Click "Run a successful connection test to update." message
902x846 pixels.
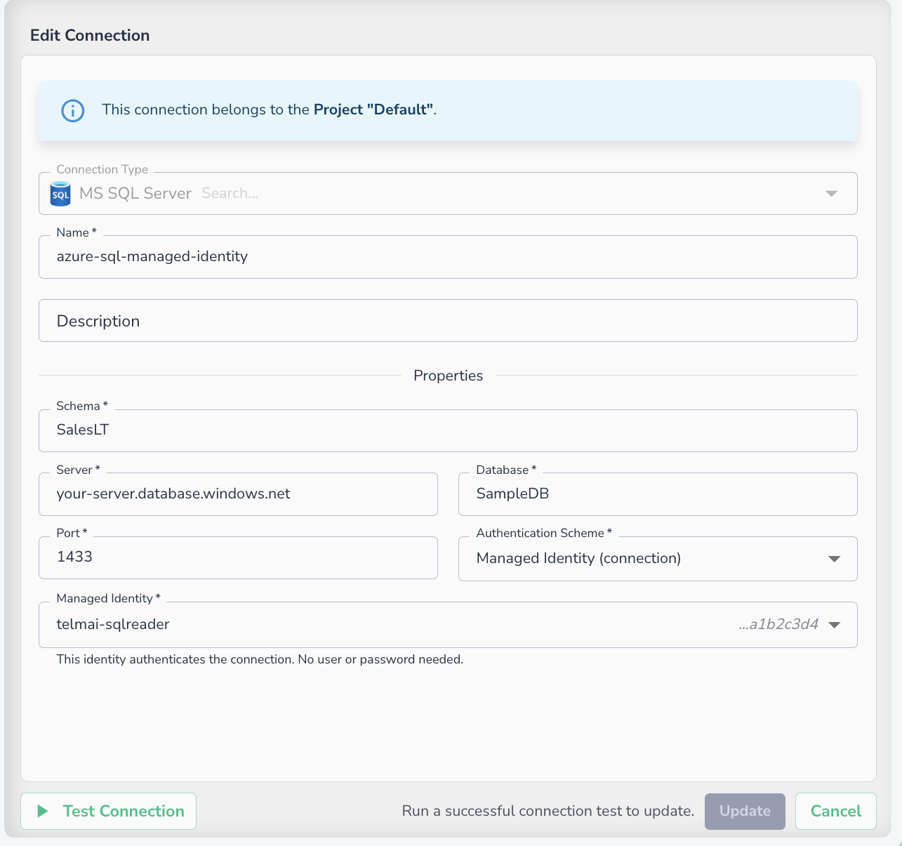(x=548, y=811)
